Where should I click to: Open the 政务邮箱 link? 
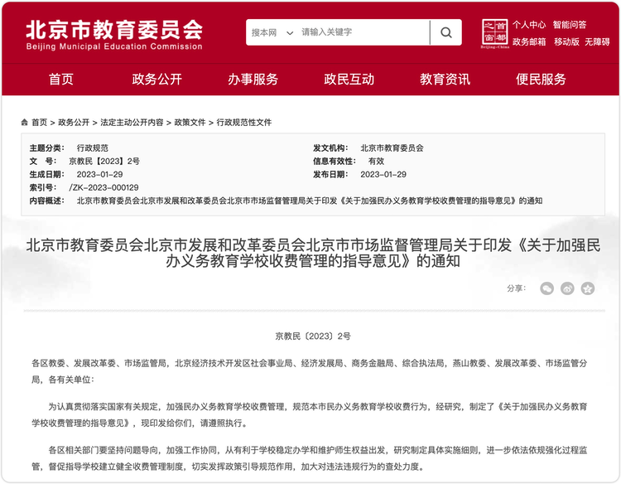tap(529, 41)
